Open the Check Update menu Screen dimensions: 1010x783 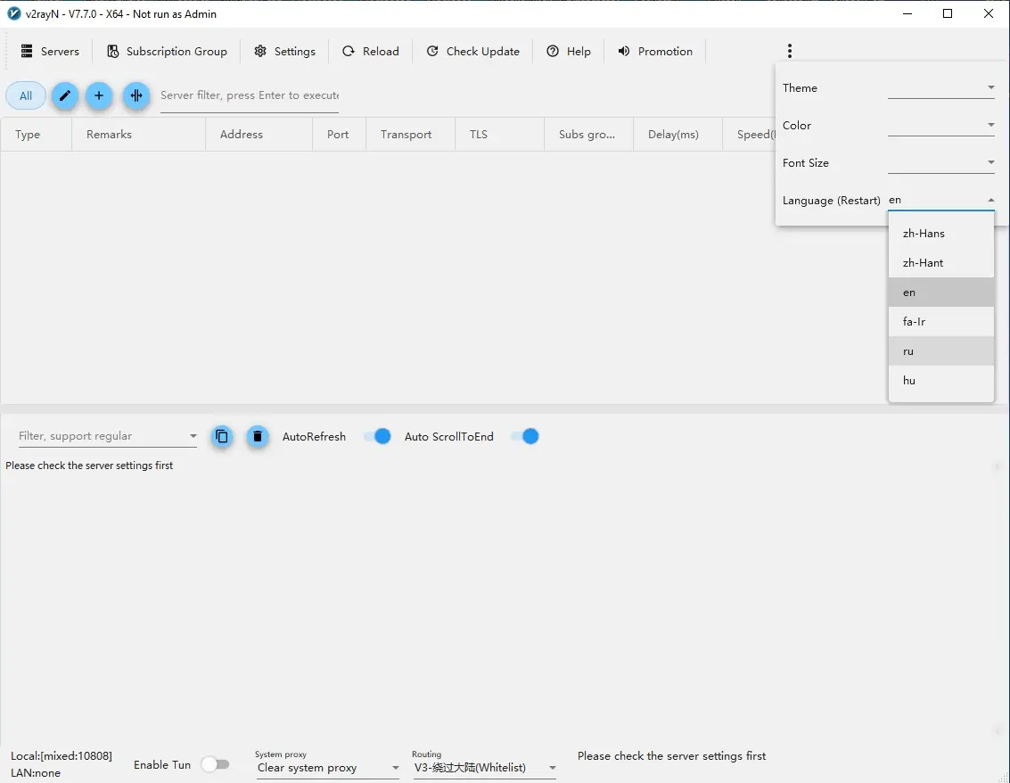click(x=473, y=51)
